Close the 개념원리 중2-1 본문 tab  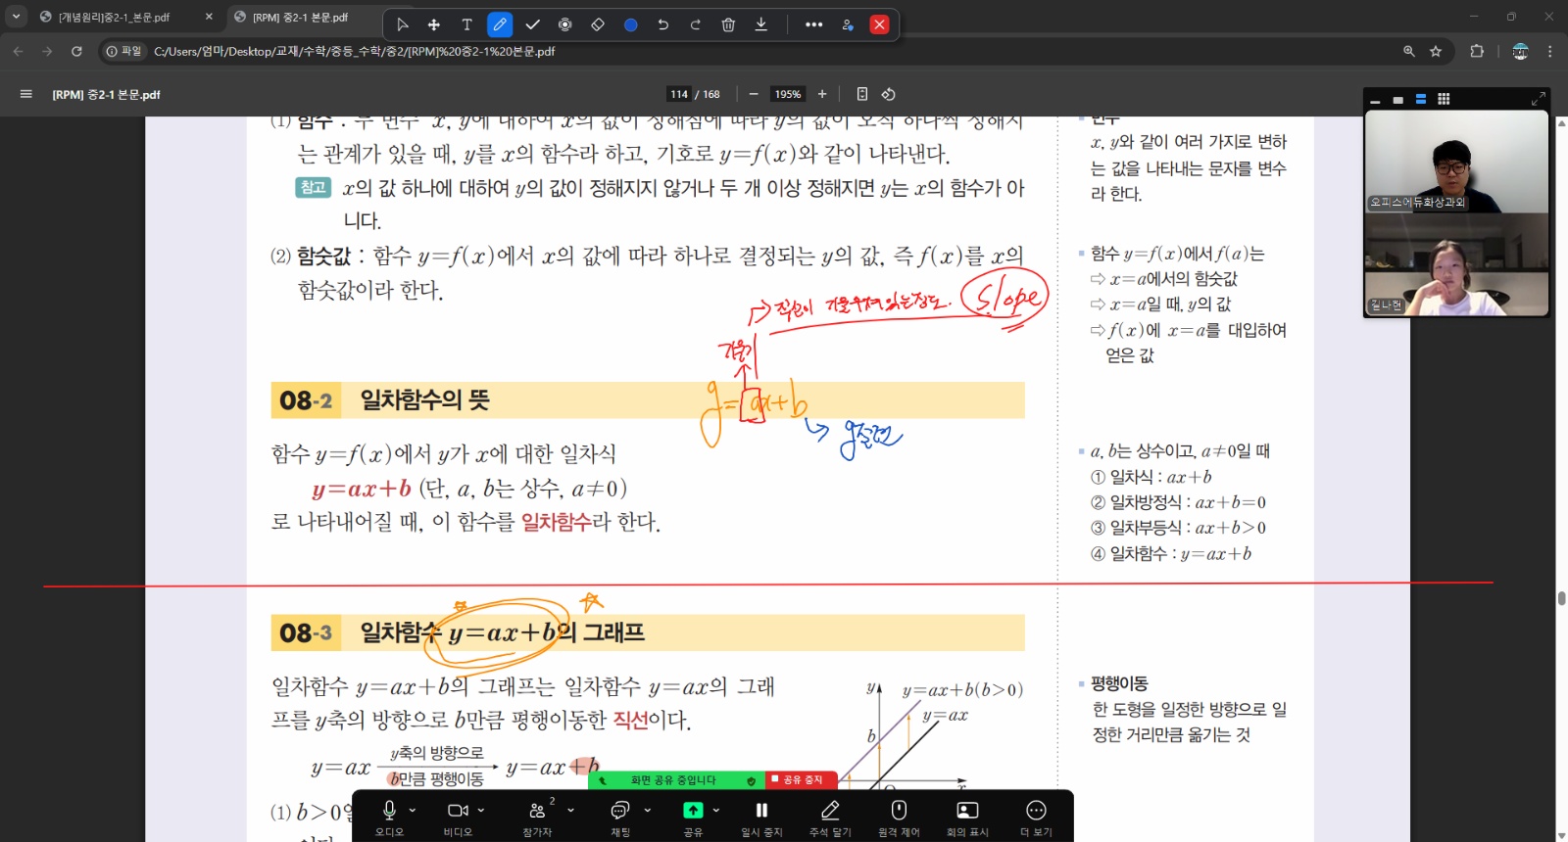click(209, 17)
